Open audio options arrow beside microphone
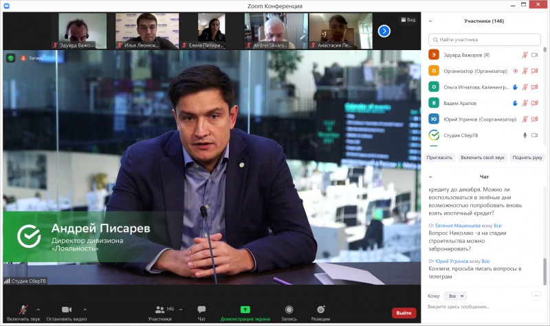The image size is (550, 326). (x=38, y=310)
